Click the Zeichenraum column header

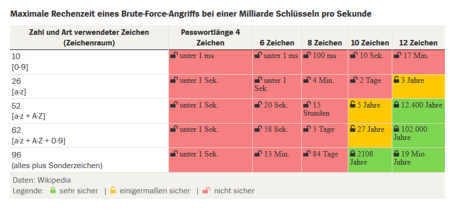pos(89,38)
